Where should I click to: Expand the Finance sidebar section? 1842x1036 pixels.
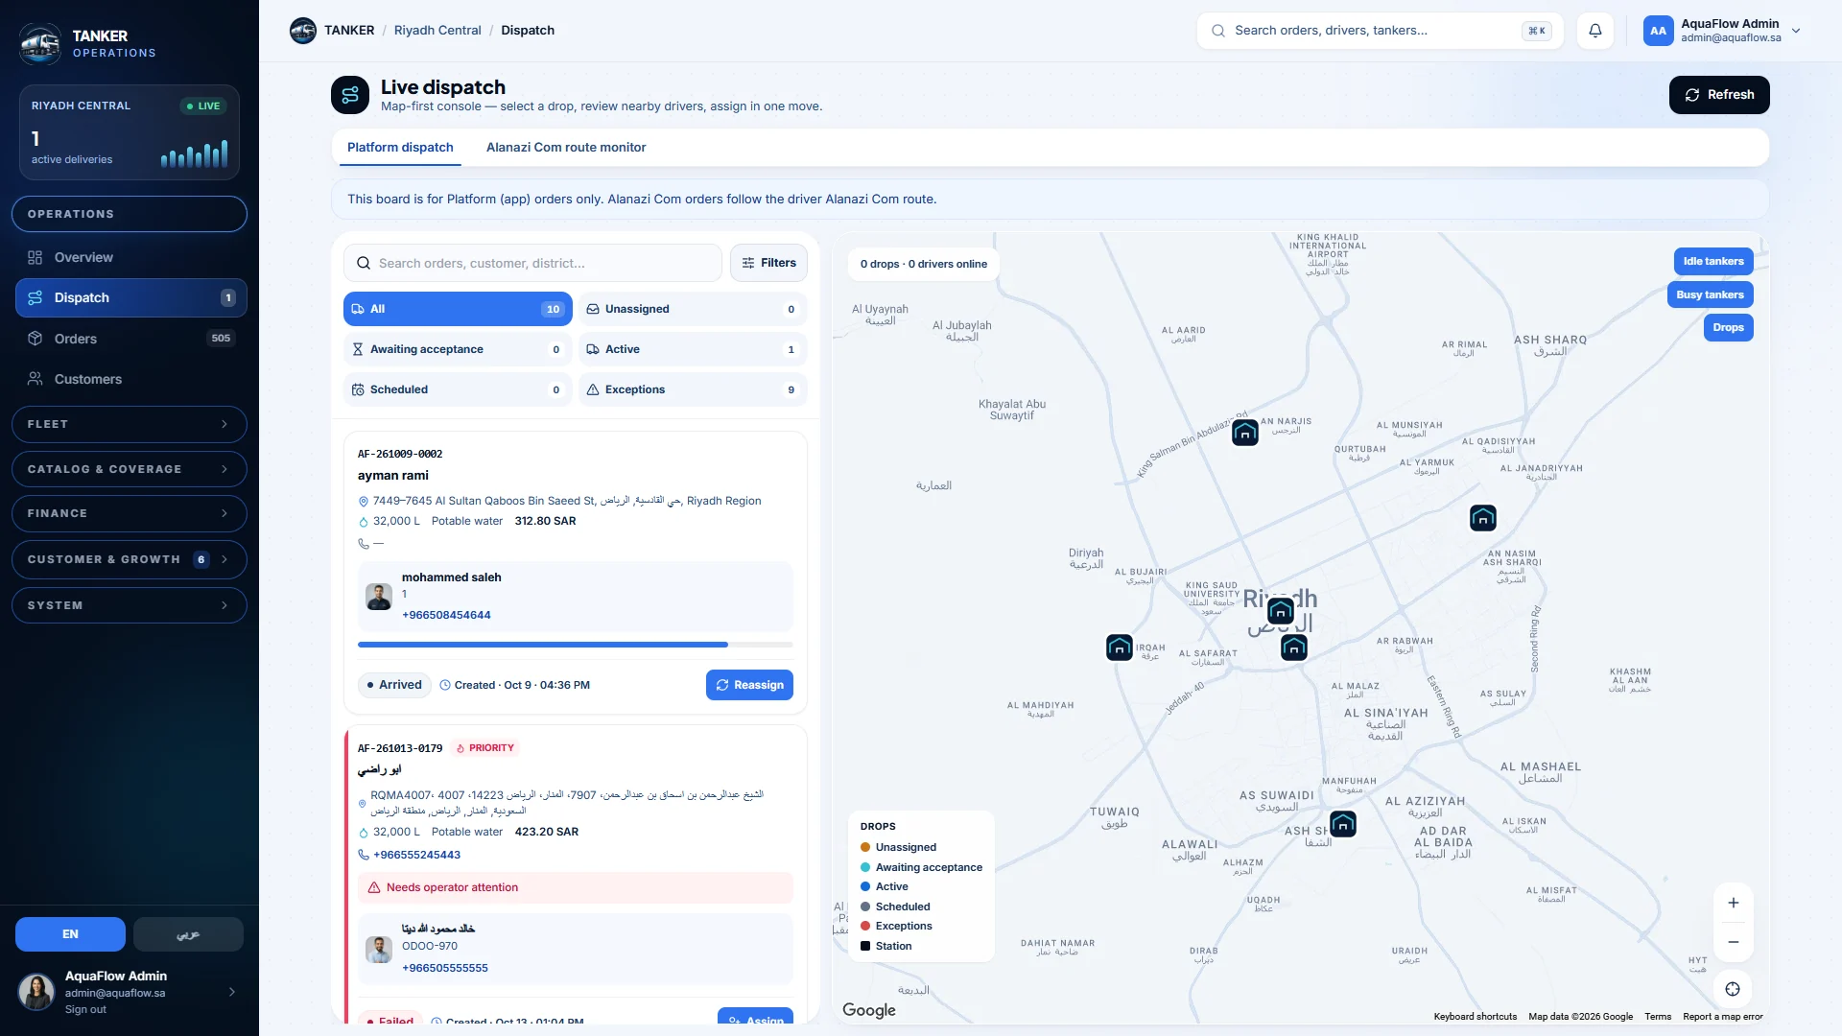(130, 513)
